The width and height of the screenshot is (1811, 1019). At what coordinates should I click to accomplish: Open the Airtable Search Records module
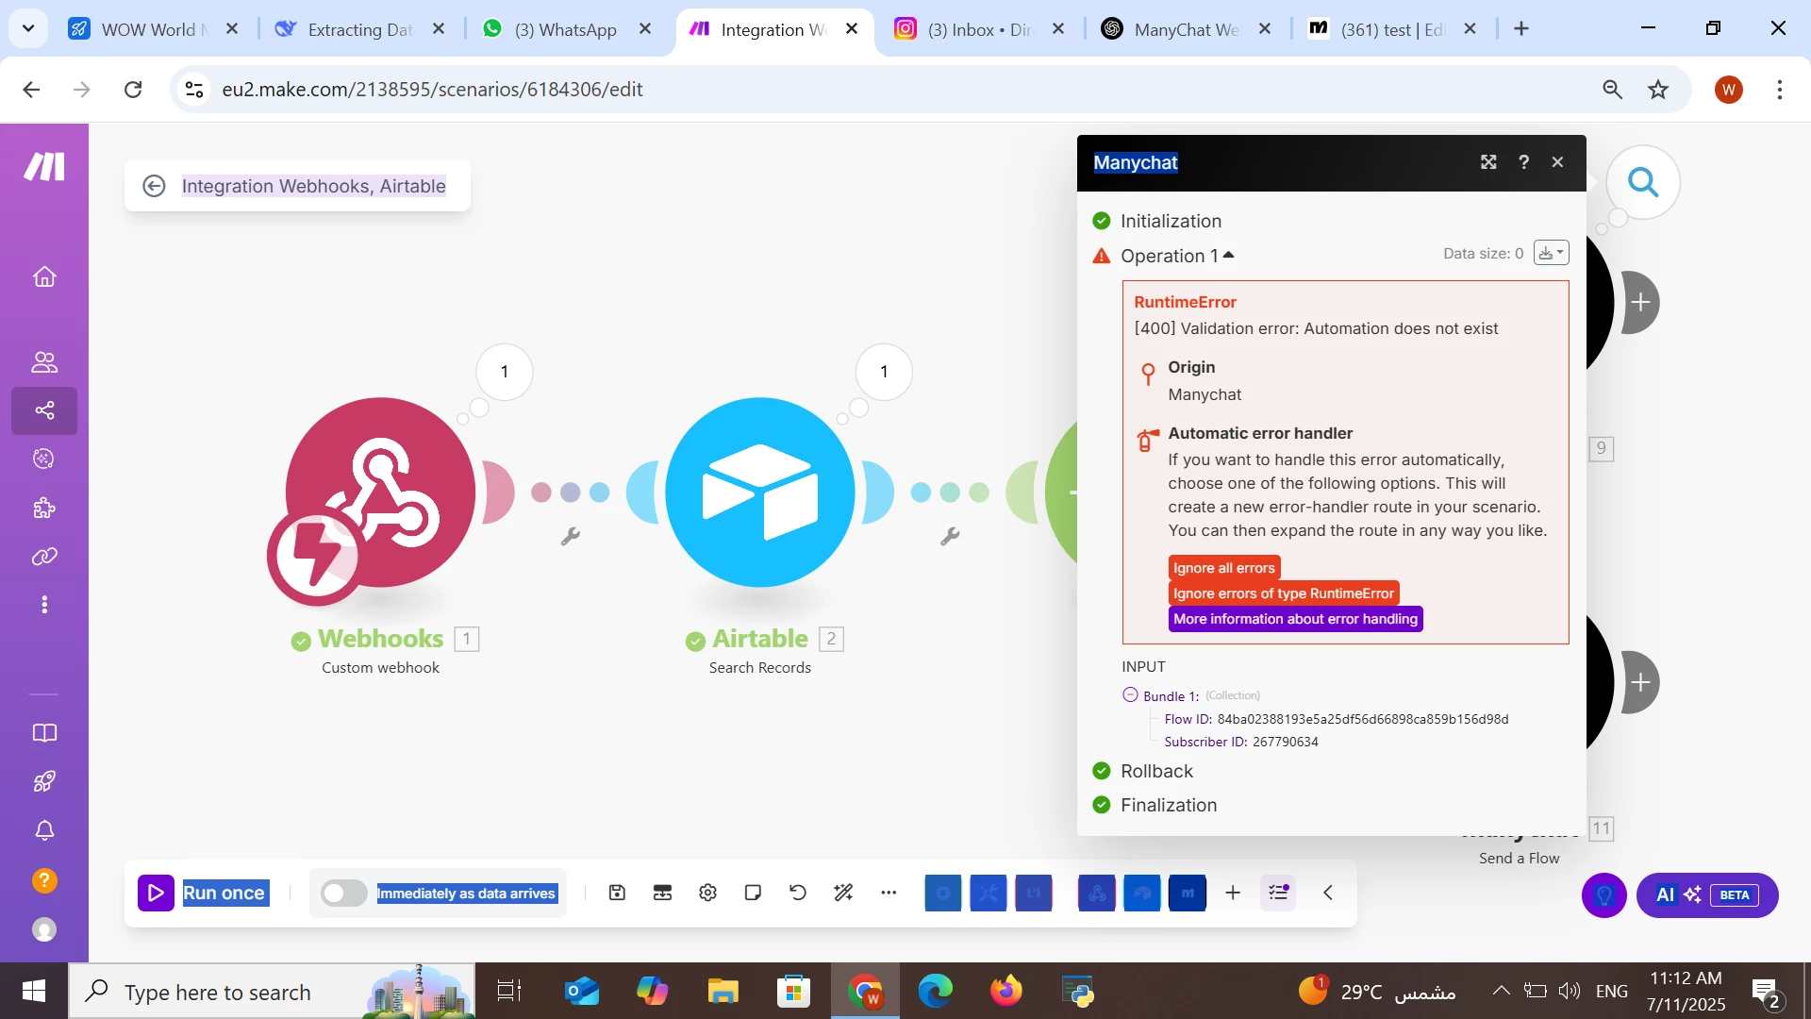(759, 492)
